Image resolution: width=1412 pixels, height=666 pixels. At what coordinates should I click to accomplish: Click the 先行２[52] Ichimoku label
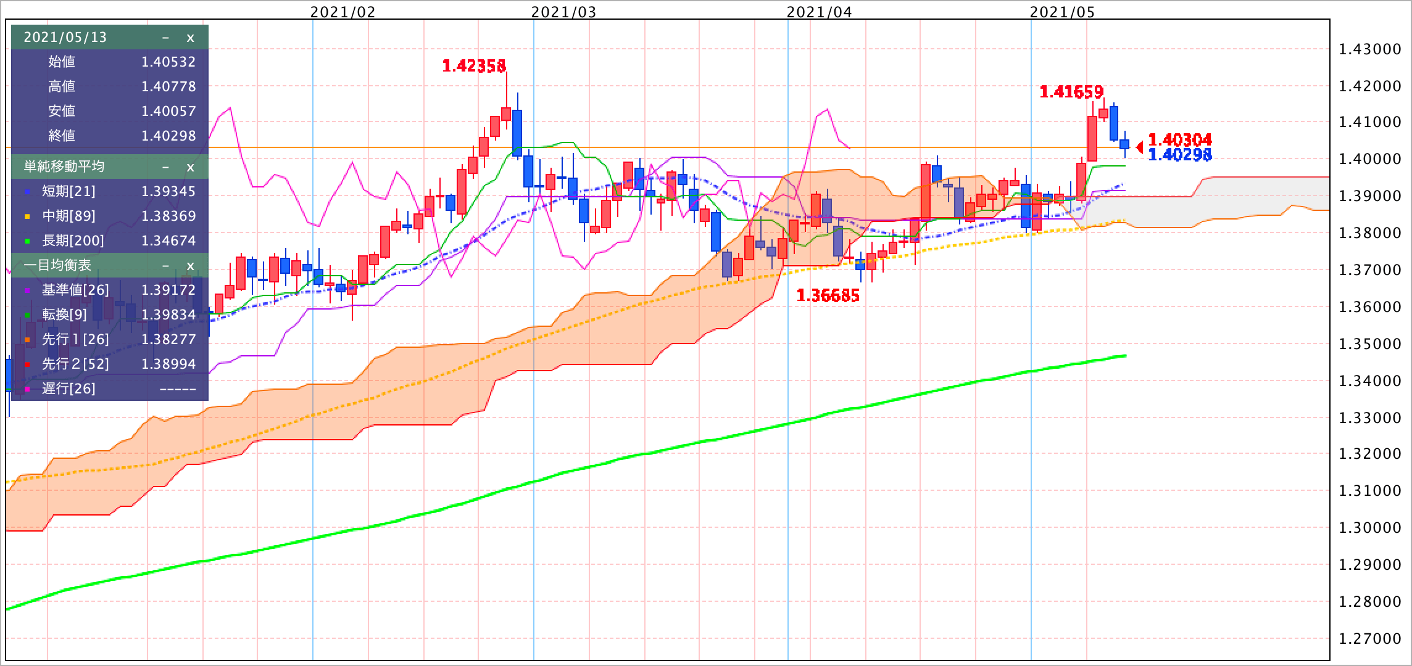(x=75, y=364)
